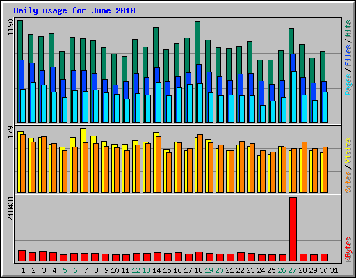Image resolution: width=356 pixels, height=278 pixels.
Task: Click day label 20 on the x-axis
Action: pyautogui.click(x=219, y=270)
